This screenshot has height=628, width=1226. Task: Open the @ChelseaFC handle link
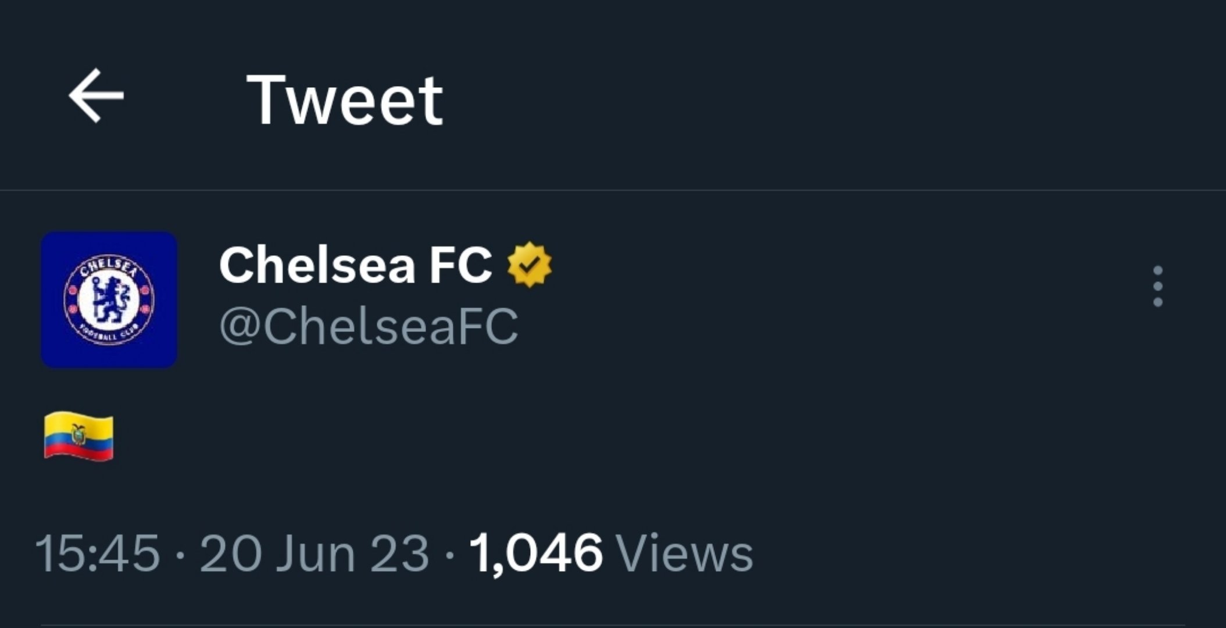coord(368,326)
